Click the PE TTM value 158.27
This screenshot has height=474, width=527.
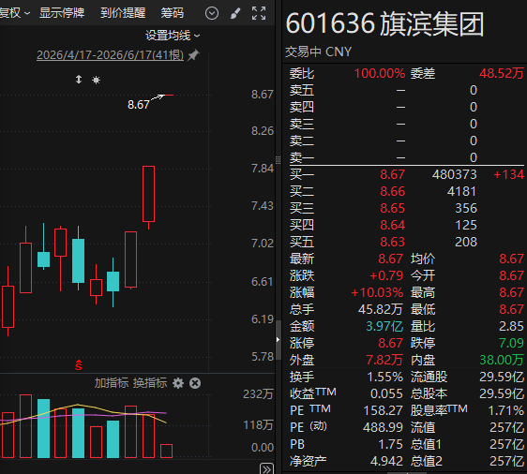[384, 410]
